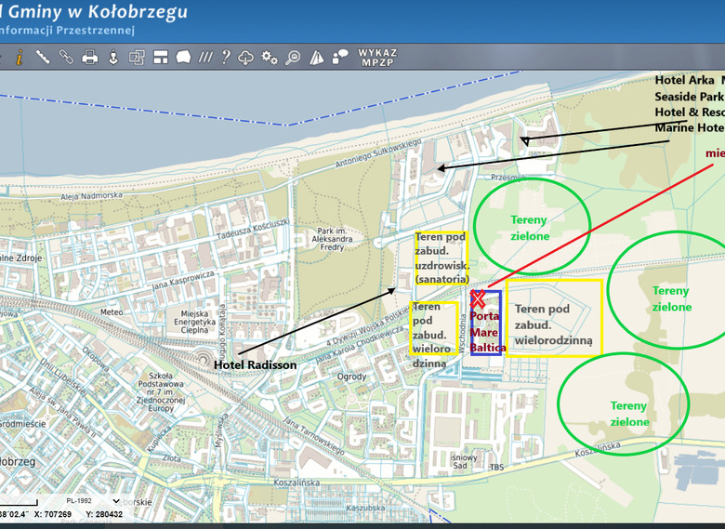
Task: Click the magnifier search location icon
Action: tap(293, 58)
